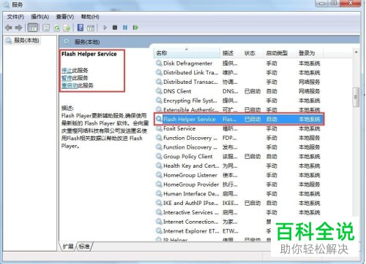
Task: Select the HomeGroup Listener row
Action: tap(238, 175)
